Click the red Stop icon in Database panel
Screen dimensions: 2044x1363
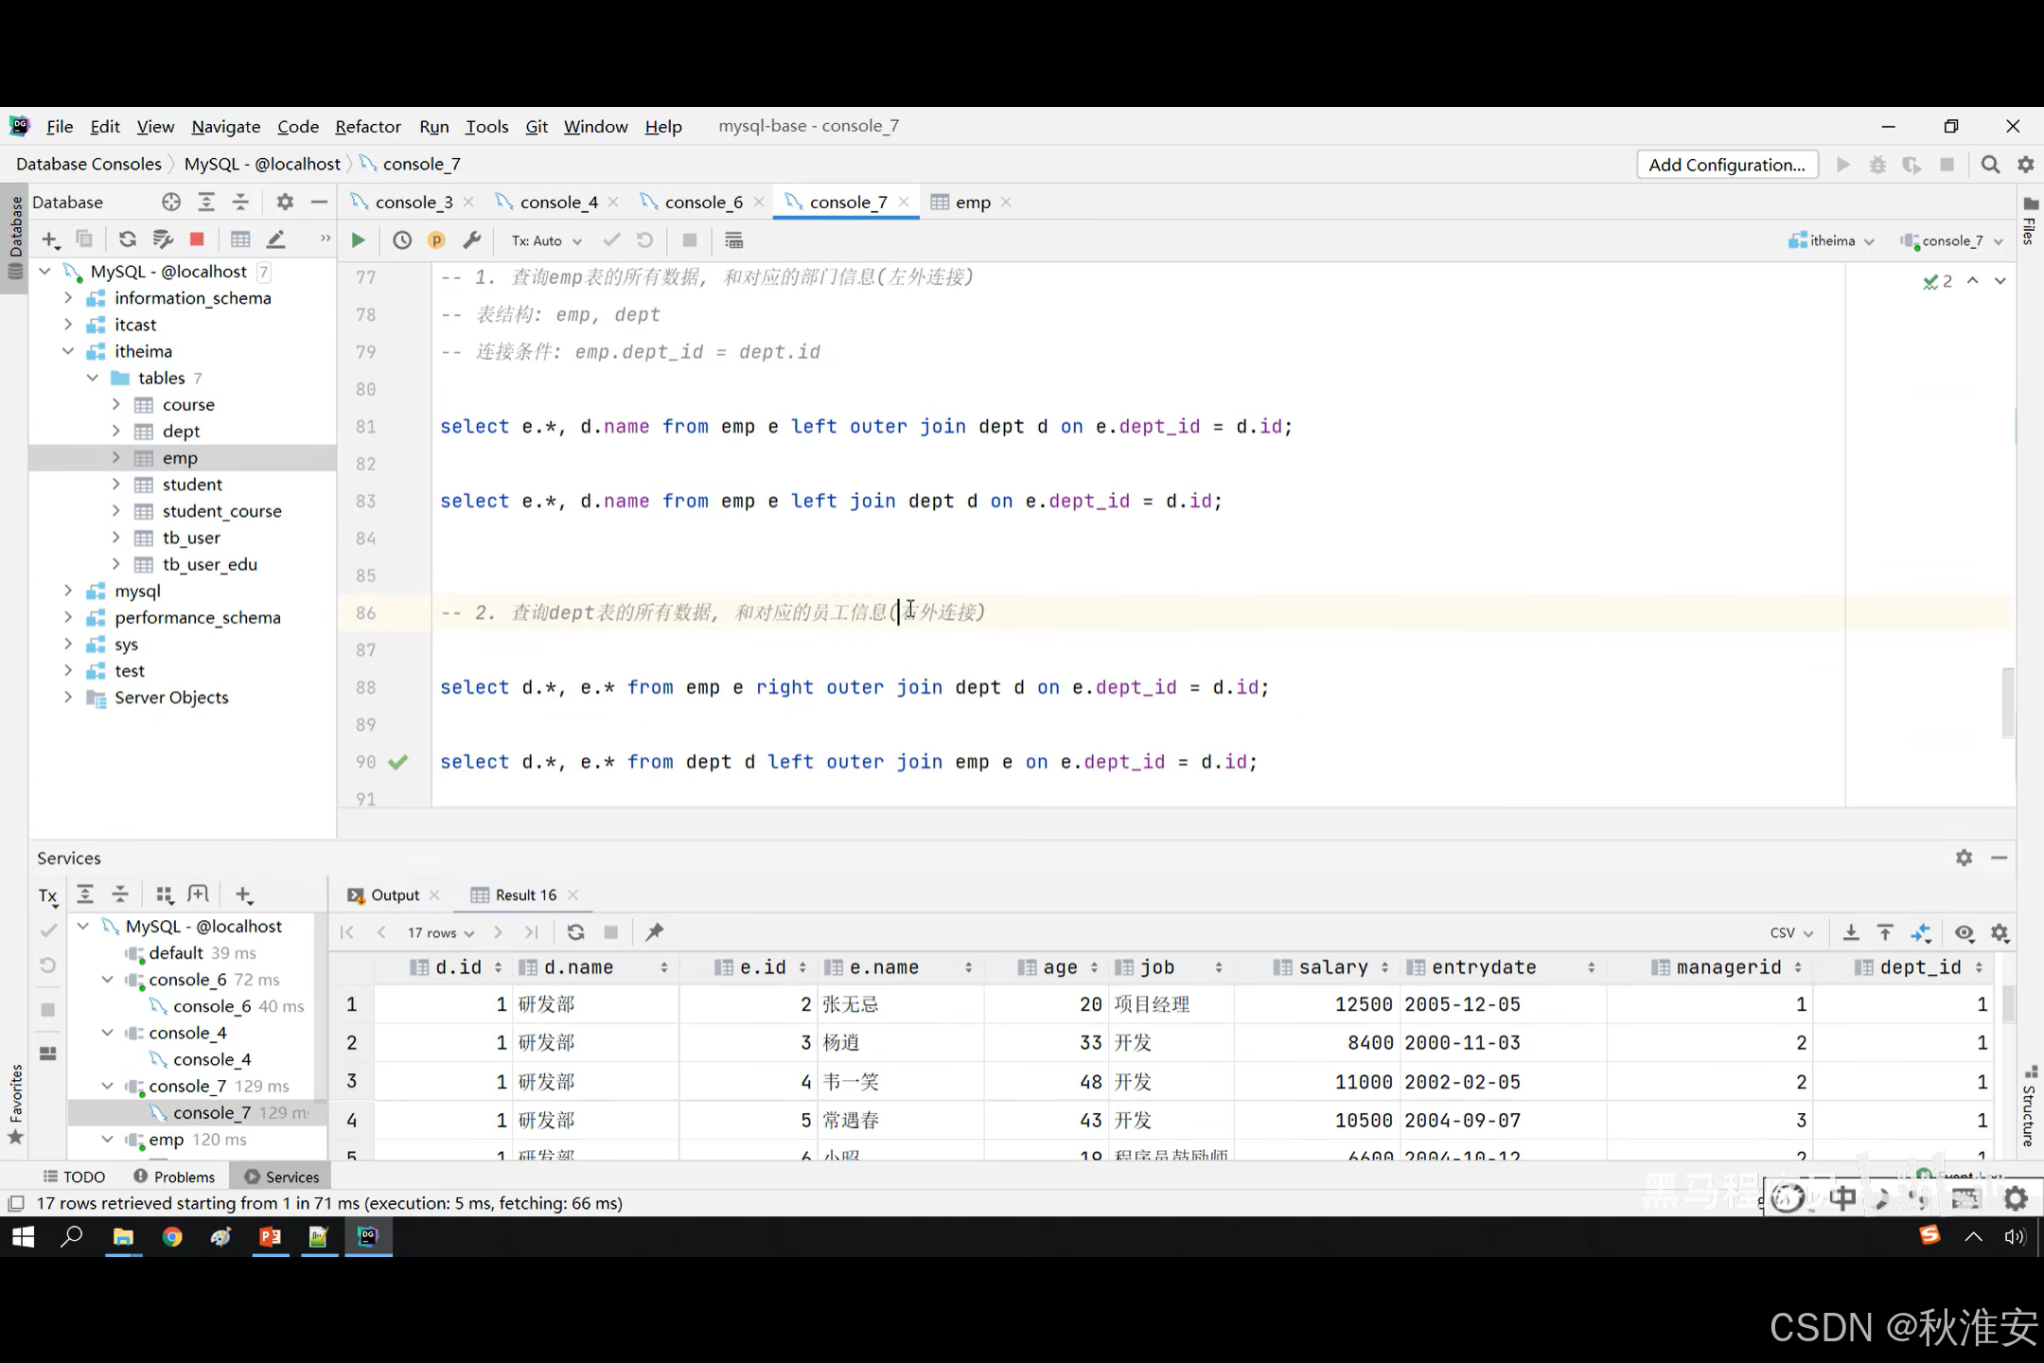click(x=197, y=239)
